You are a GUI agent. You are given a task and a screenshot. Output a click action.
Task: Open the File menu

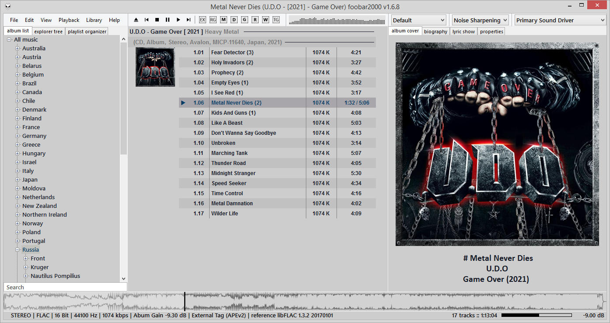point(14,20)
